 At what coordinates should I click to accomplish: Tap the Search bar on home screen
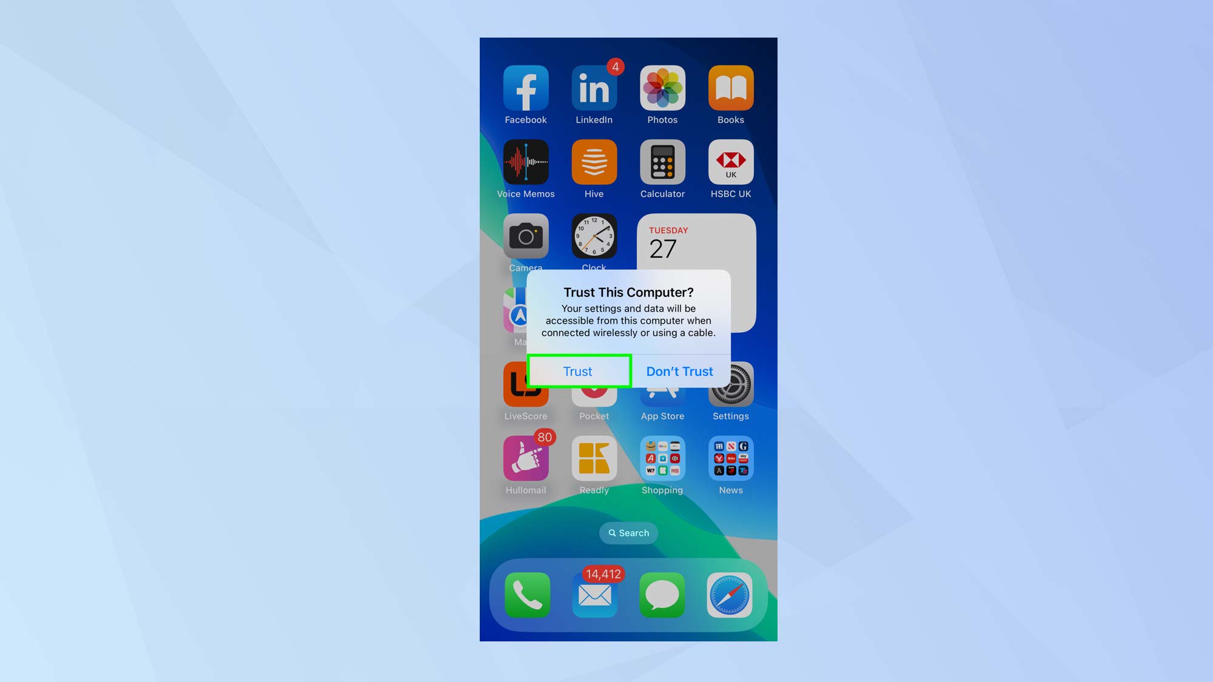click(x=628, y=533)
